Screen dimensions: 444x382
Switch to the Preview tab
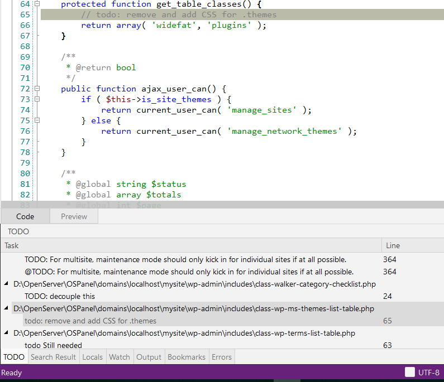74,216
